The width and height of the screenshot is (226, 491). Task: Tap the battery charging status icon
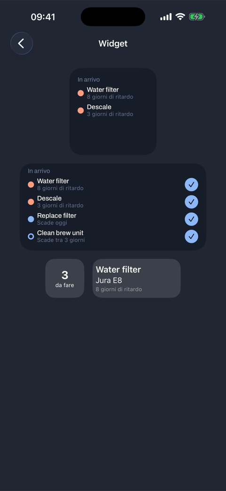click(197, 16)
